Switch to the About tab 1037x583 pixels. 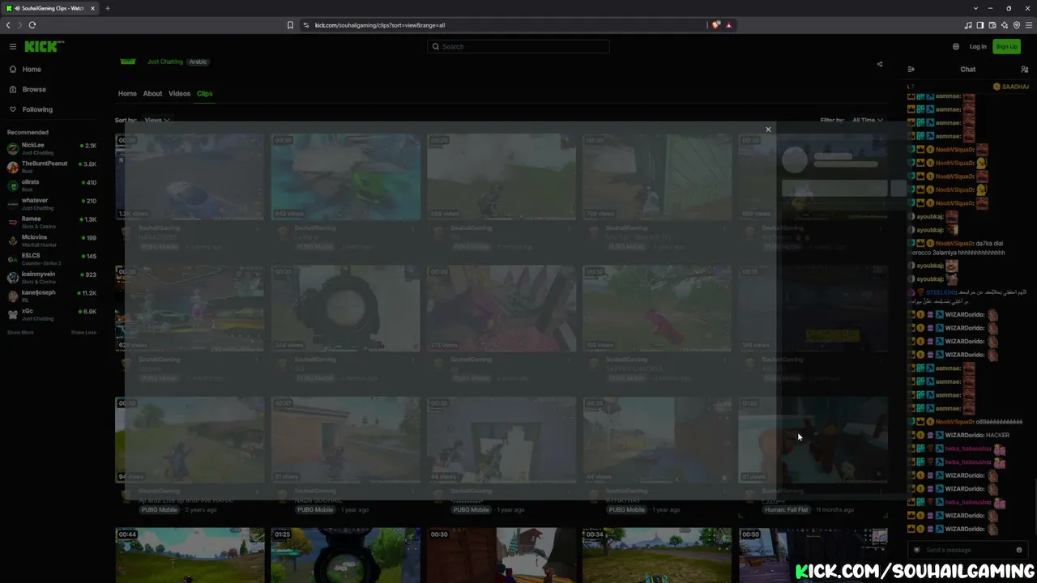tap(152, 94)
